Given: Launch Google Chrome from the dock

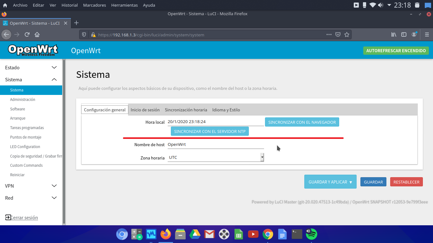Looking at the screenshot, I should coord(268,234).
